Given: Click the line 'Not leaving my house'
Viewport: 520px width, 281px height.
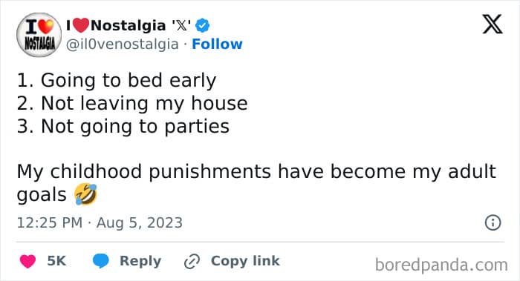Looking at the screenshot, I should tap(132, 103).
